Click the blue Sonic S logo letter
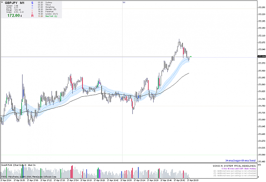 32,3
